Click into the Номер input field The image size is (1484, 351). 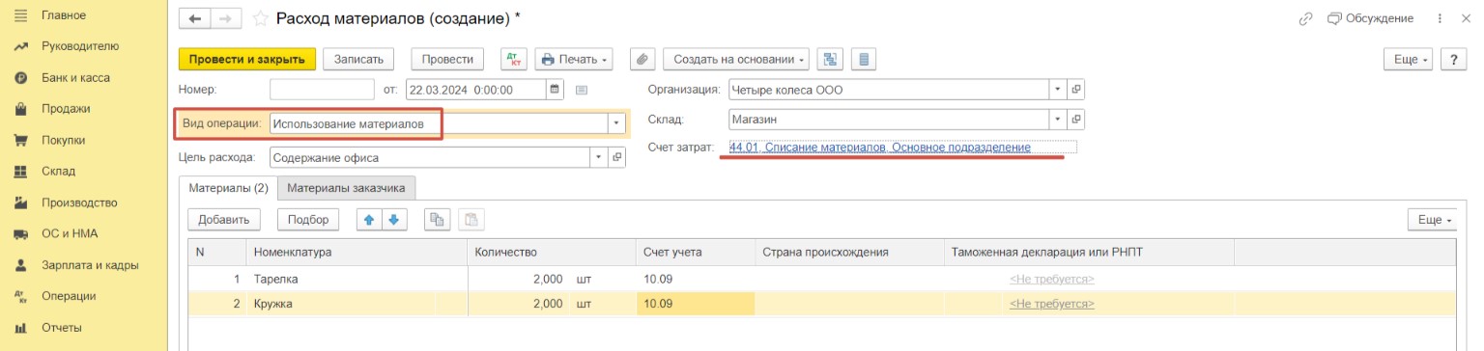click(x=322, y=90)
